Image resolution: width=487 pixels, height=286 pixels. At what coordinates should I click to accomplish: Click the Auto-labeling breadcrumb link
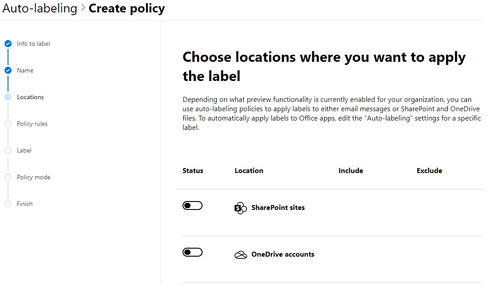point(40,8)
